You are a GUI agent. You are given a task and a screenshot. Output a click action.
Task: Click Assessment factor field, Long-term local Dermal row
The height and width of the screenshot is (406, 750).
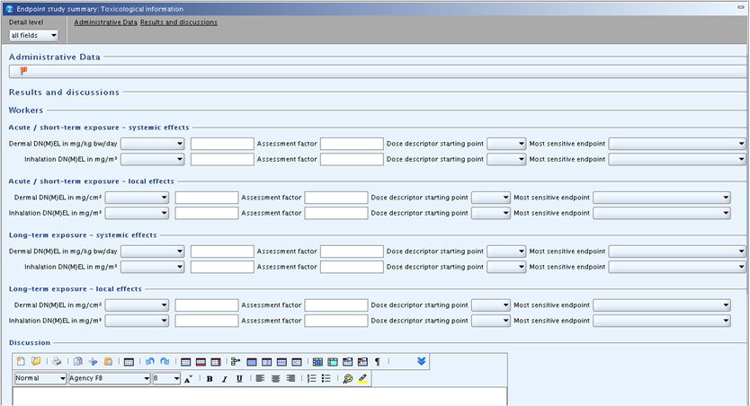click(x=336, y=304)
